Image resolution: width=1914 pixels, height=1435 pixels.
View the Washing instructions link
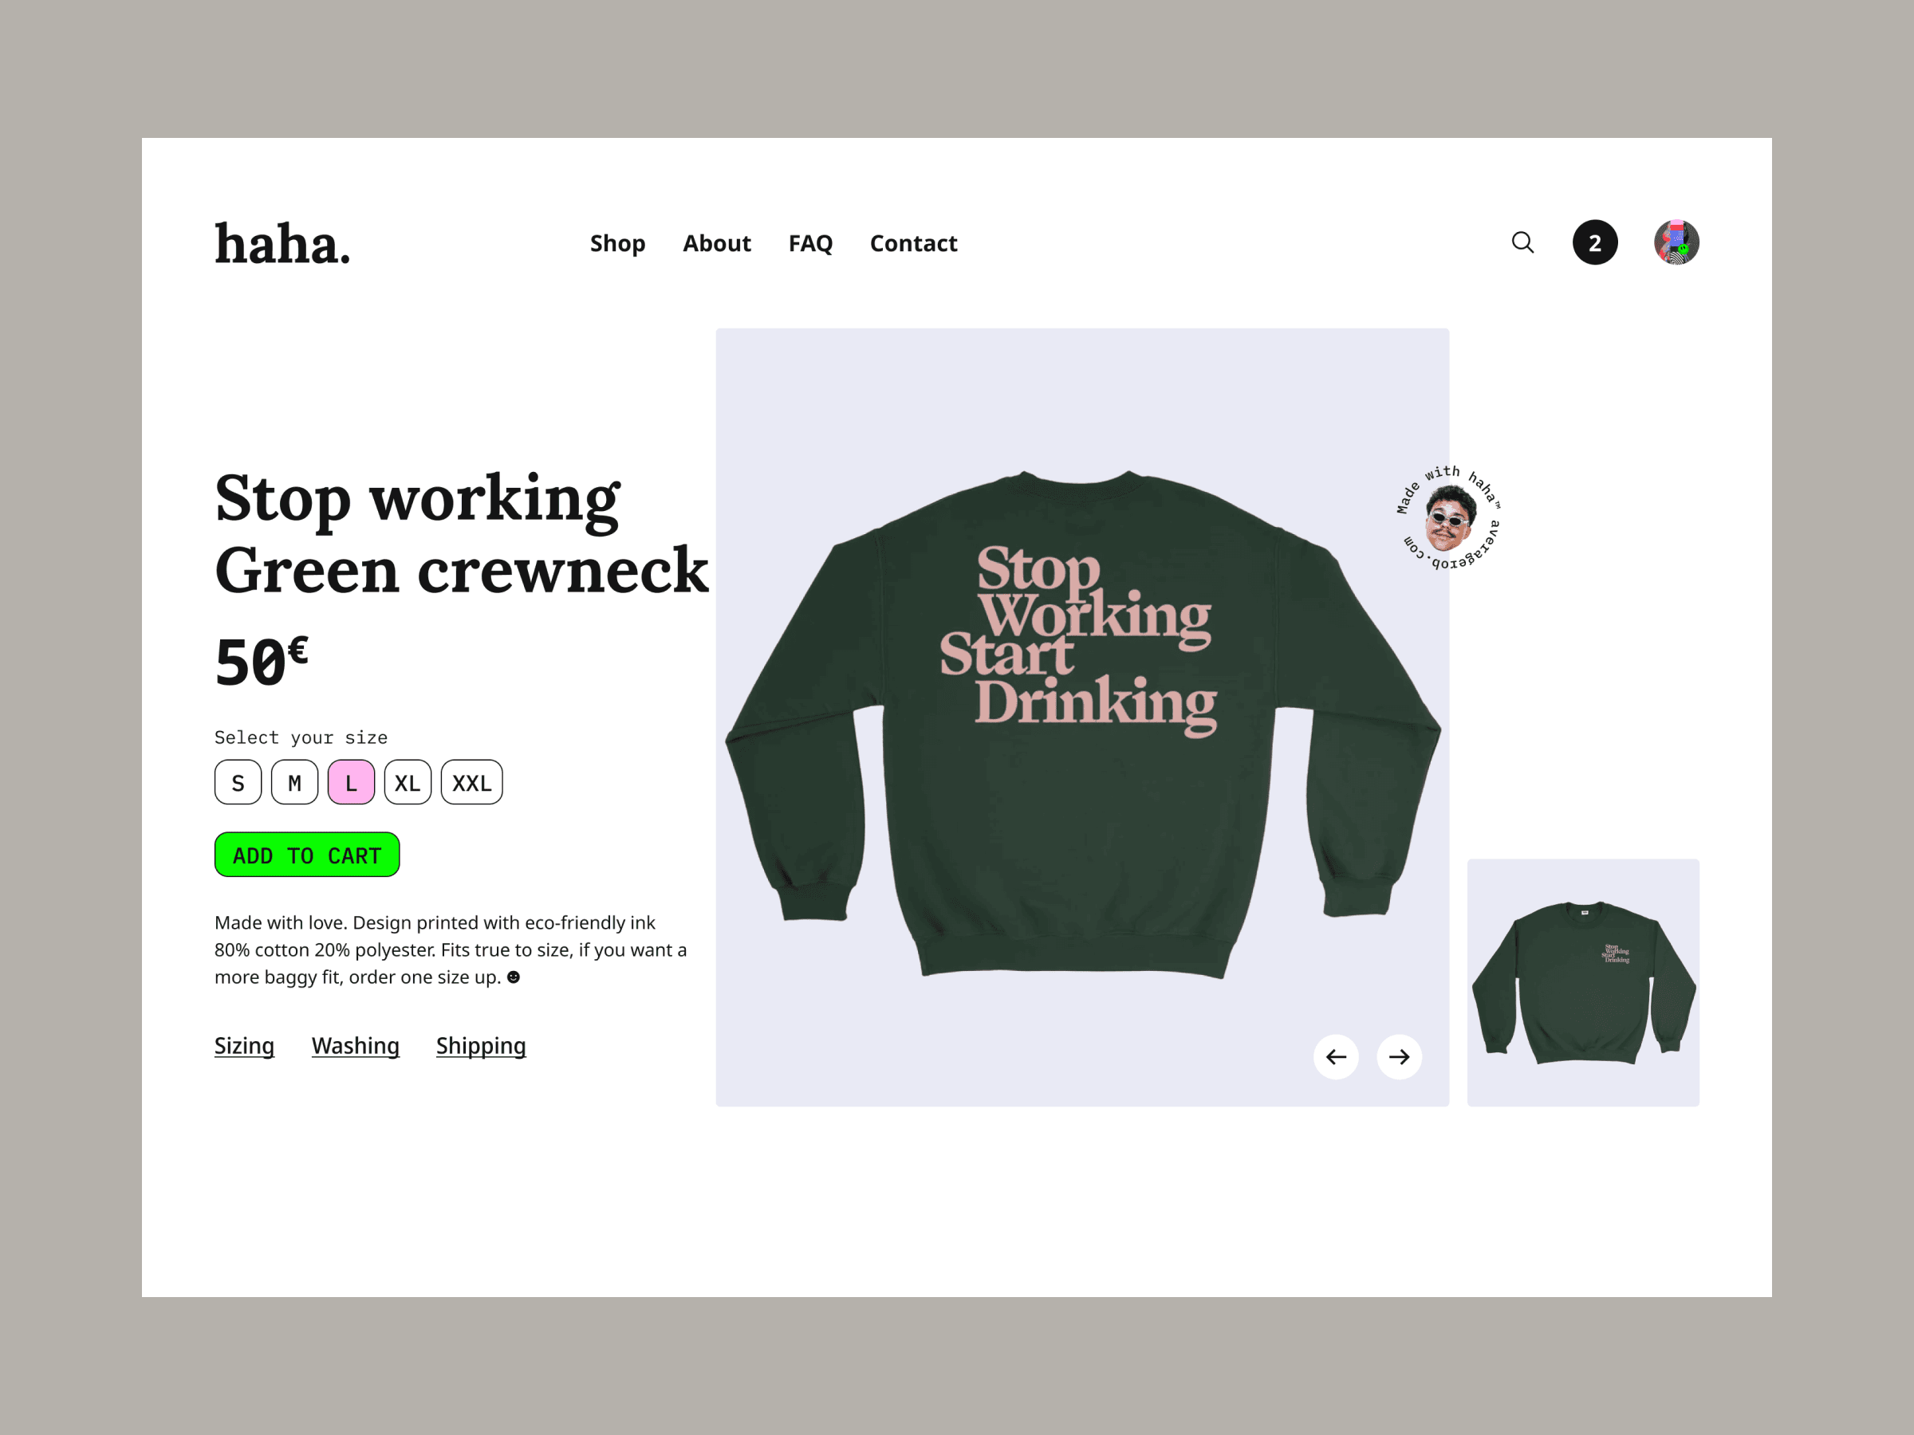[356, 1047]
